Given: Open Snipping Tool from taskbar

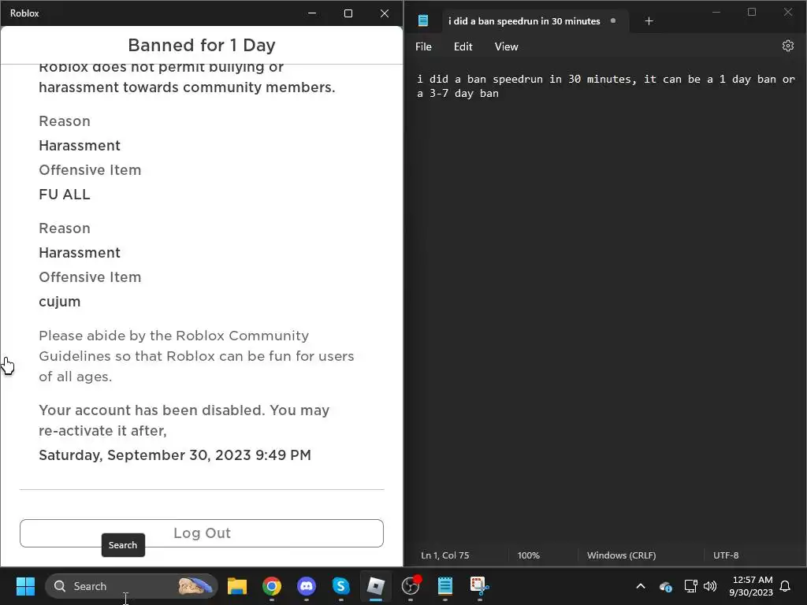Looking at the screenshot, I should 479,586.
